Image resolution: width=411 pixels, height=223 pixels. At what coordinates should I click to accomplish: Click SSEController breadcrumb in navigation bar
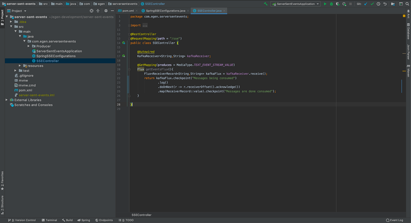(153, 4)
